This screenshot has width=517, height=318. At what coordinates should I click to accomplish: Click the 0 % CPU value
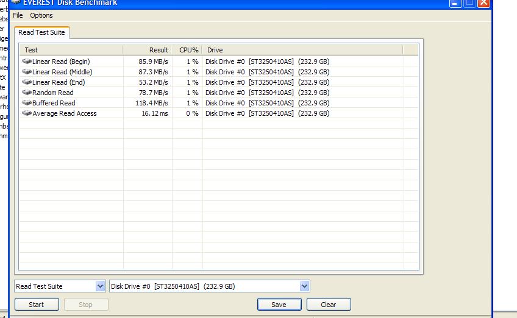coord(192,113)
